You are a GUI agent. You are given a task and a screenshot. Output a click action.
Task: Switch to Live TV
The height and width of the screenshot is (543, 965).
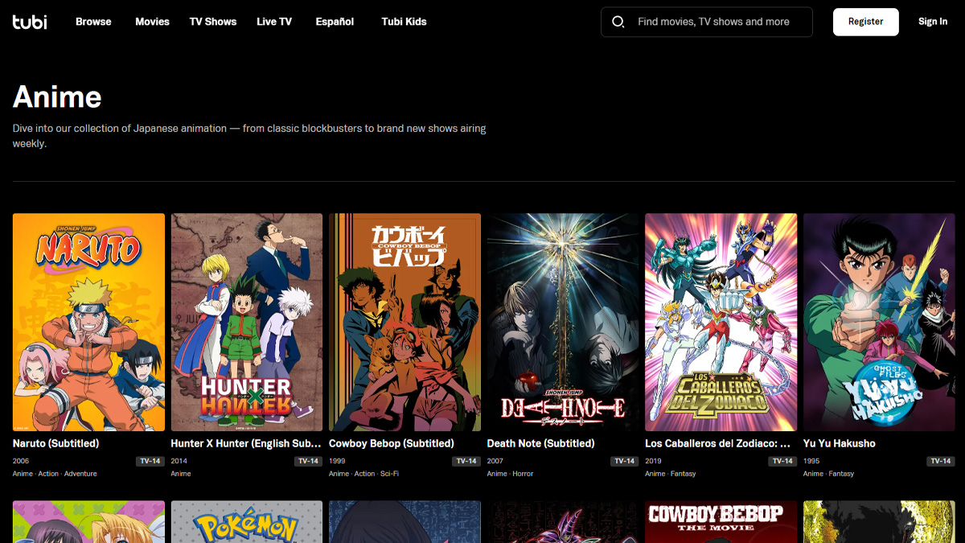tap(274, 22)
